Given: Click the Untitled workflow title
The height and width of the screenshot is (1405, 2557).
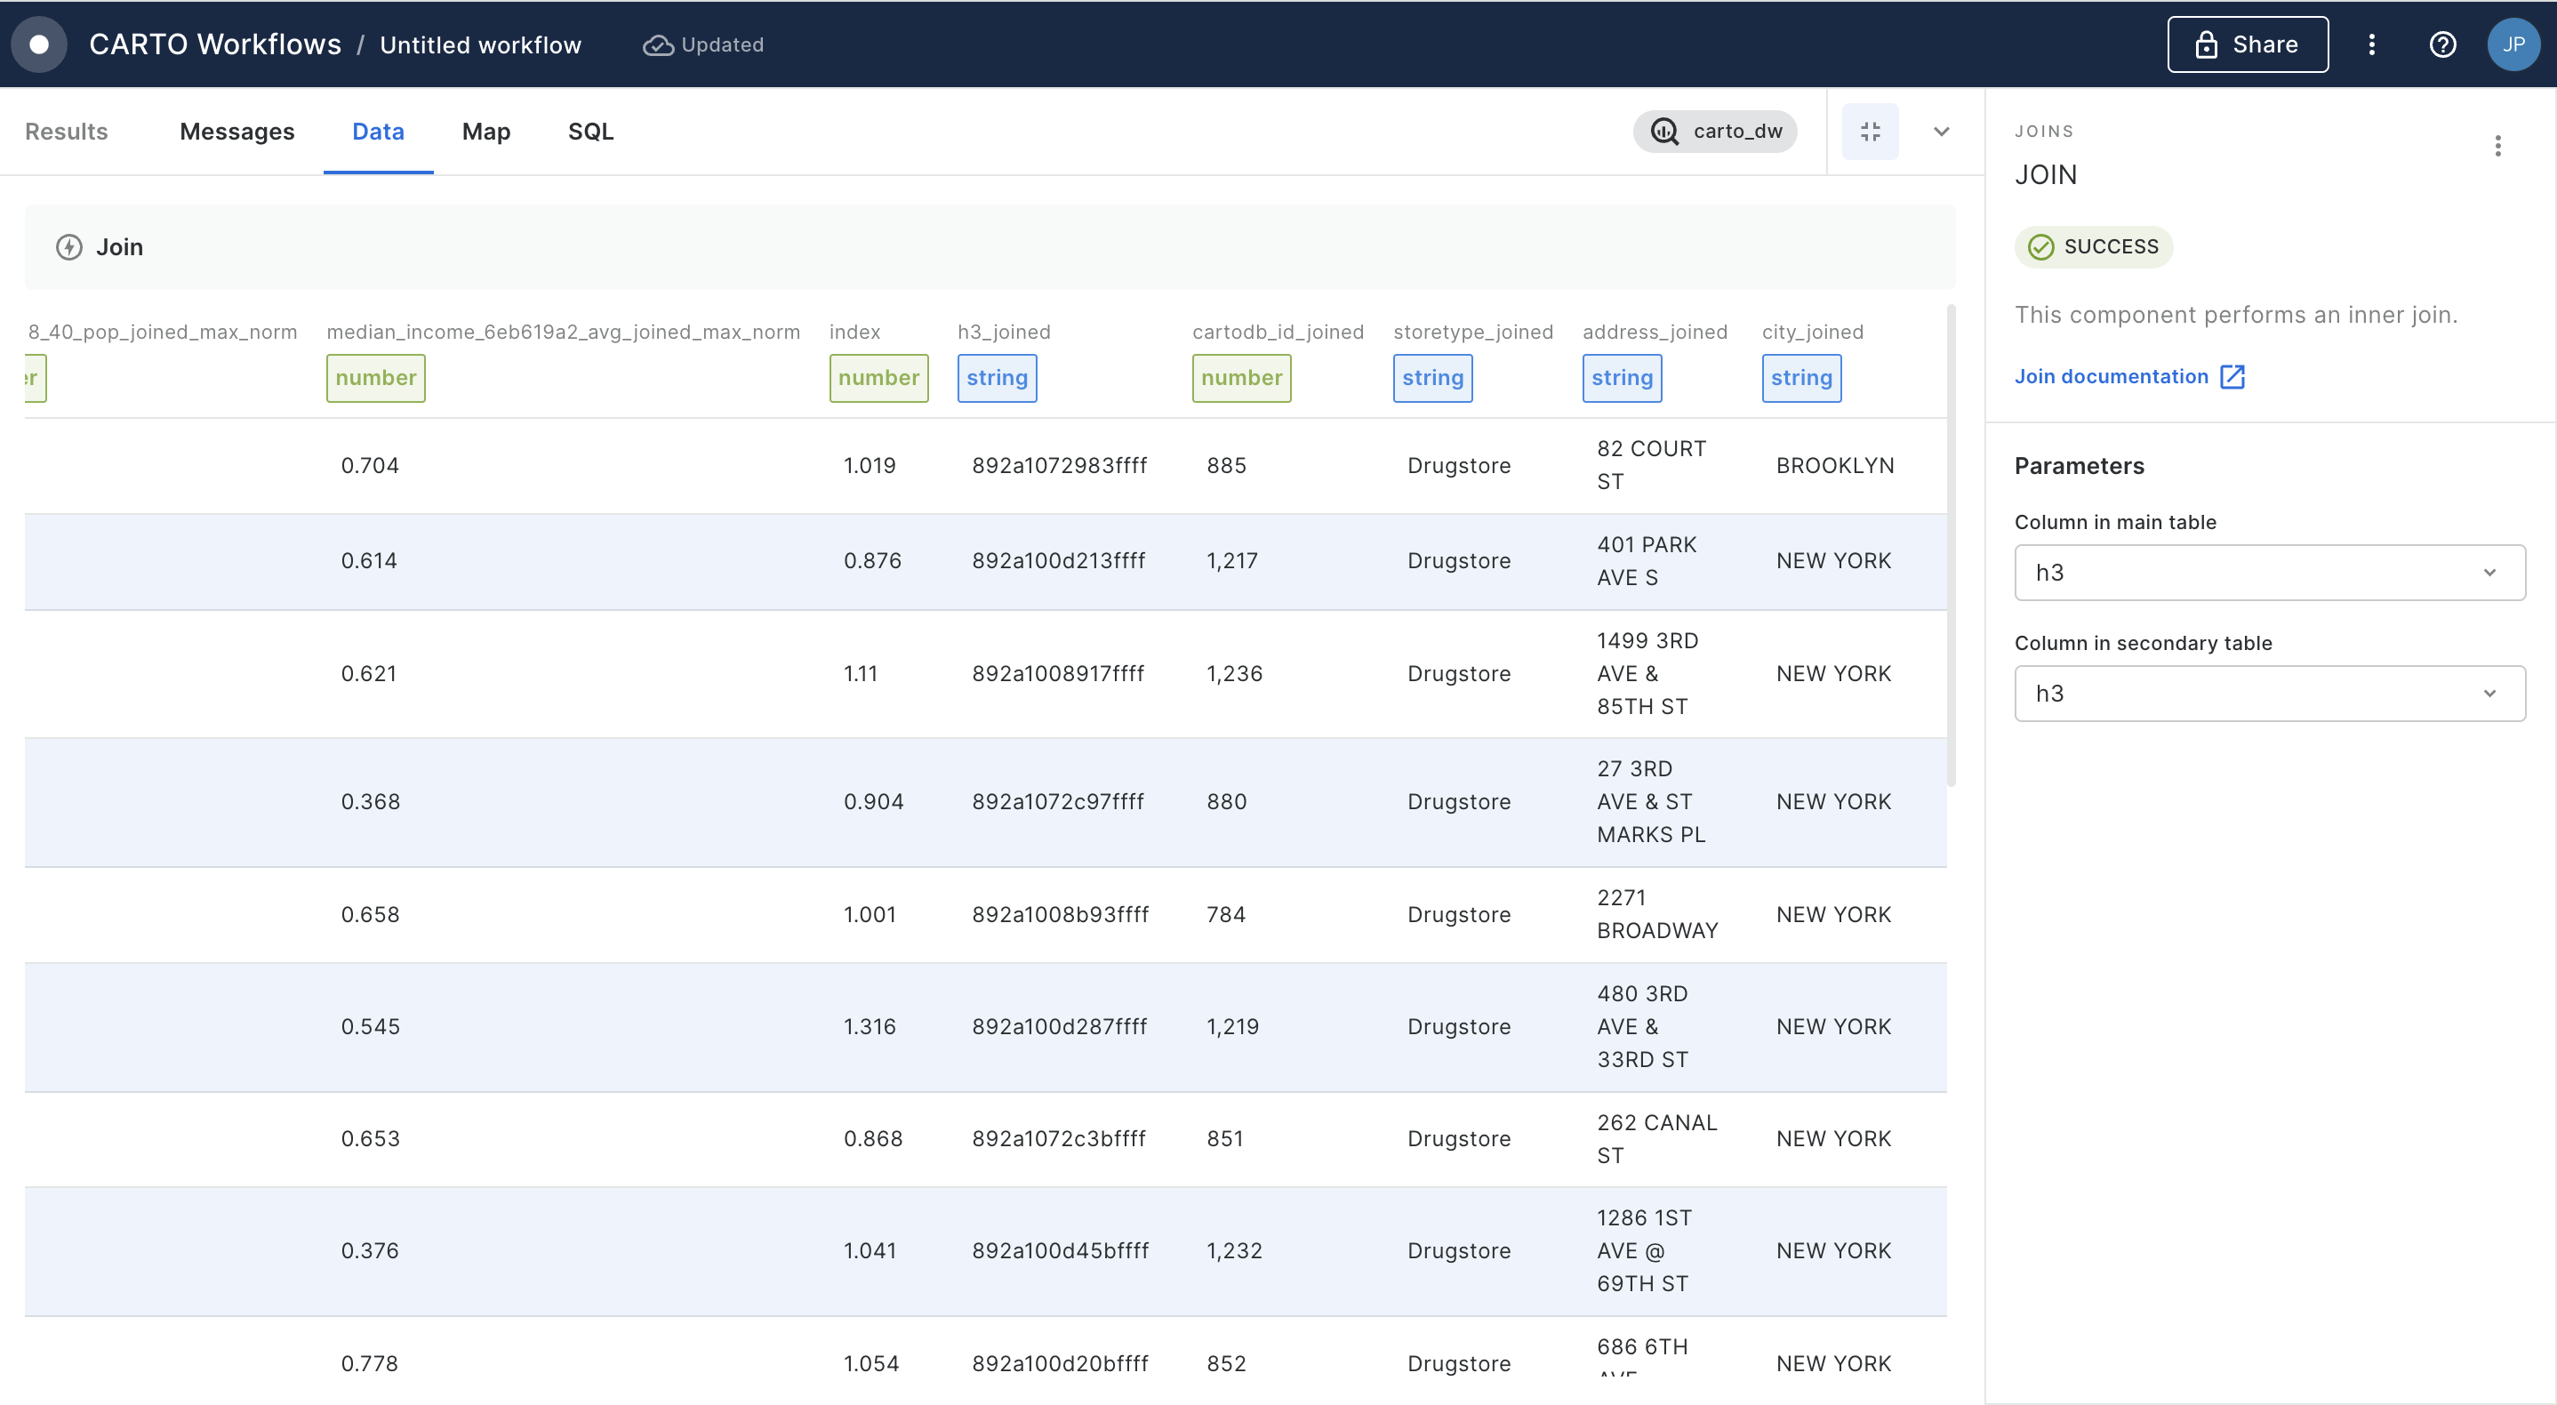Looking at the screenshot, I should [480, 44].
